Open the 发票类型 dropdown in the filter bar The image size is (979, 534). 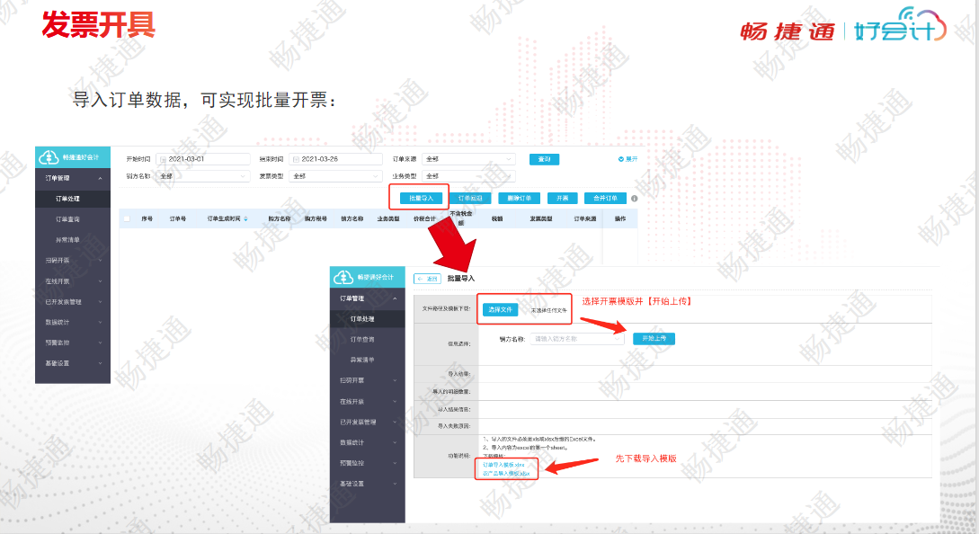point(335,176)
